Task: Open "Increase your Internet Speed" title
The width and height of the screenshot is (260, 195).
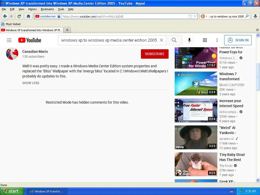Action: [231, 103]
